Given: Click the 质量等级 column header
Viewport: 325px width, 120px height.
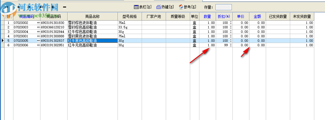Looking at the screenshot, I should point(178,17).
